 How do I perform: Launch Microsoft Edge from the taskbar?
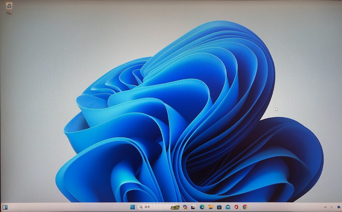202,207
